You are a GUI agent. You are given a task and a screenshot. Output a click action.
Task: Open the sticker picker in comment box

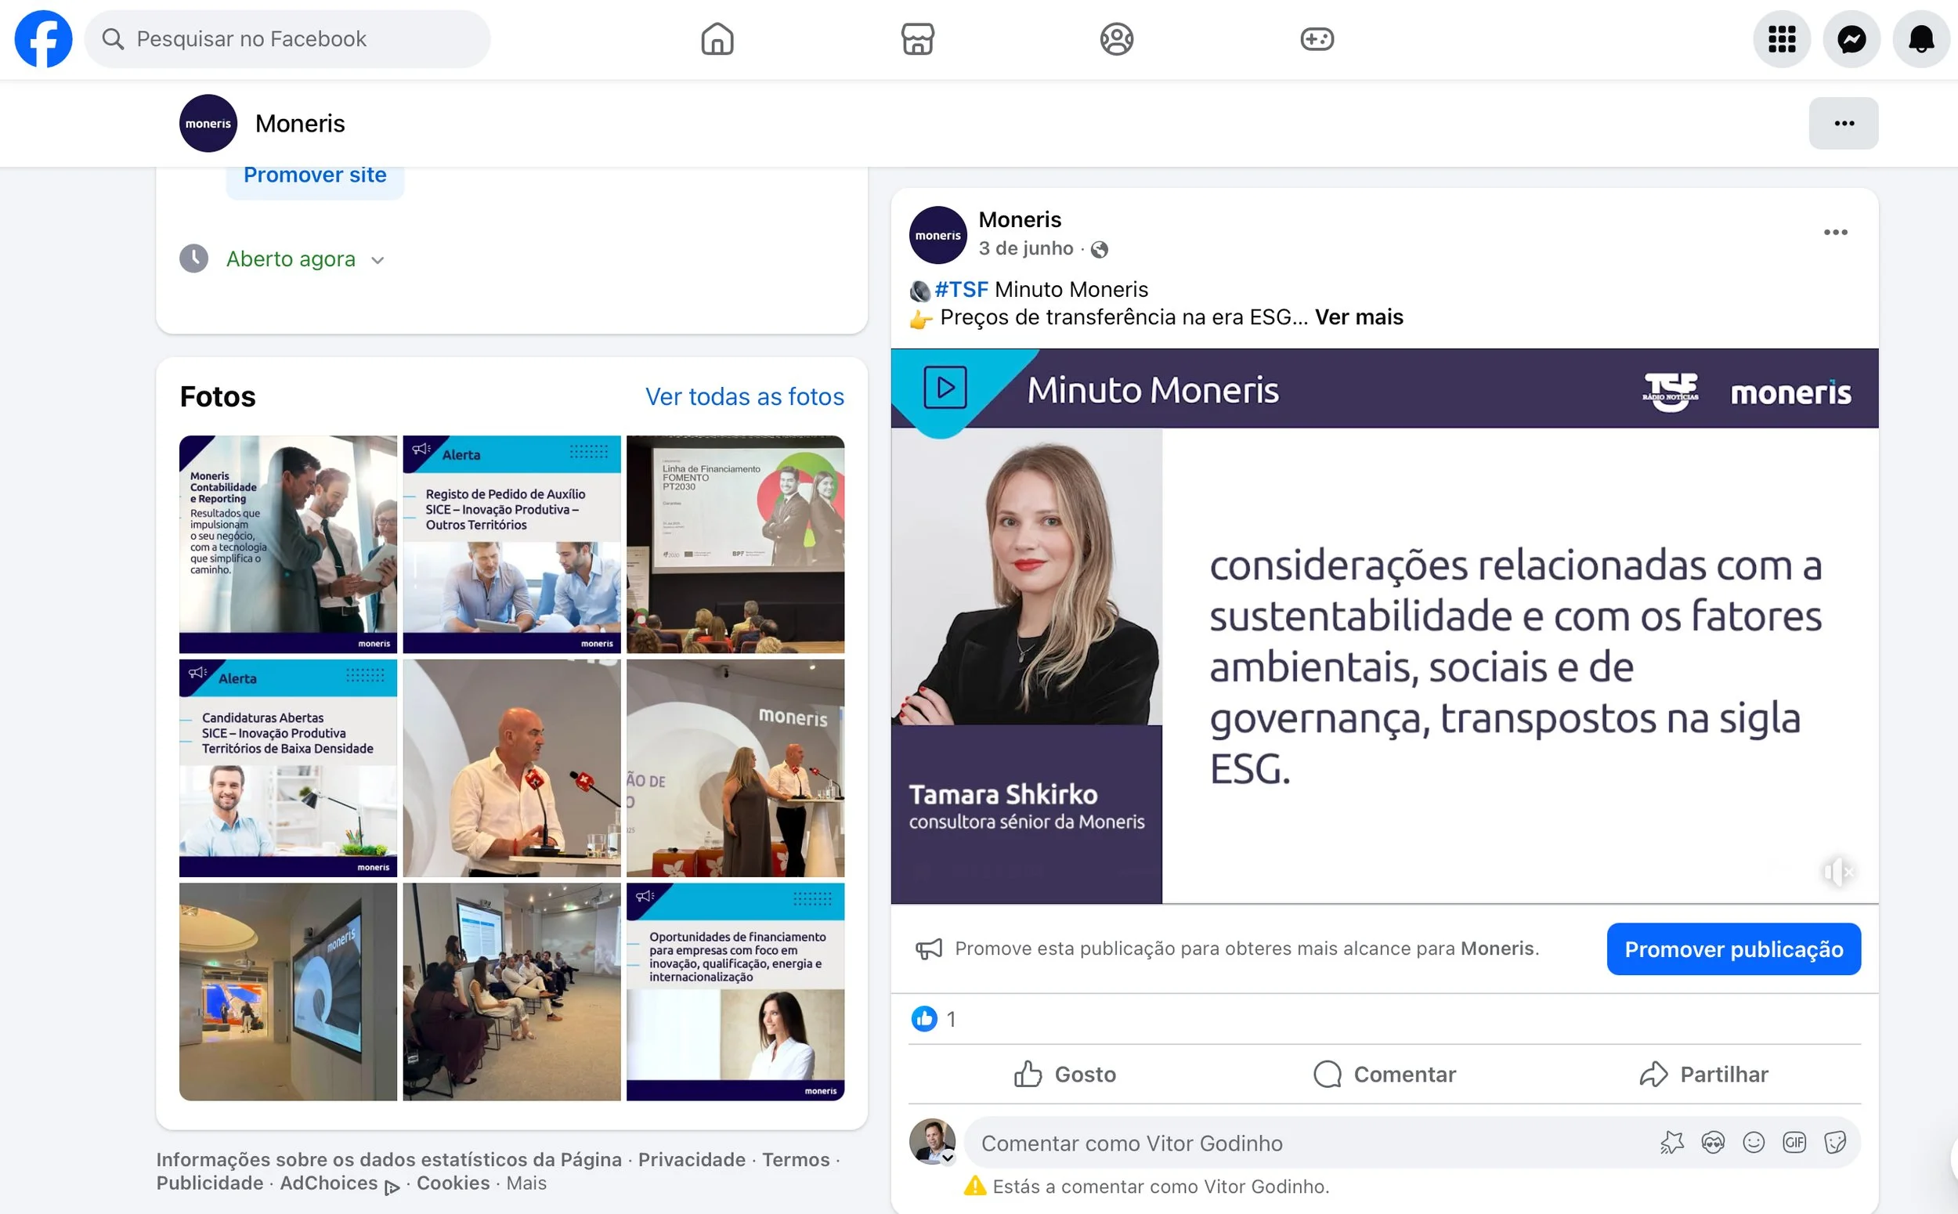coord(1834,1143)
